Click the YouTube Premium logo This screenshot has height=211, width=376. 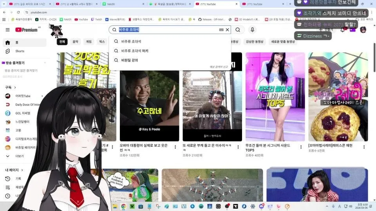pyautogui.click(x=26, y=30)
